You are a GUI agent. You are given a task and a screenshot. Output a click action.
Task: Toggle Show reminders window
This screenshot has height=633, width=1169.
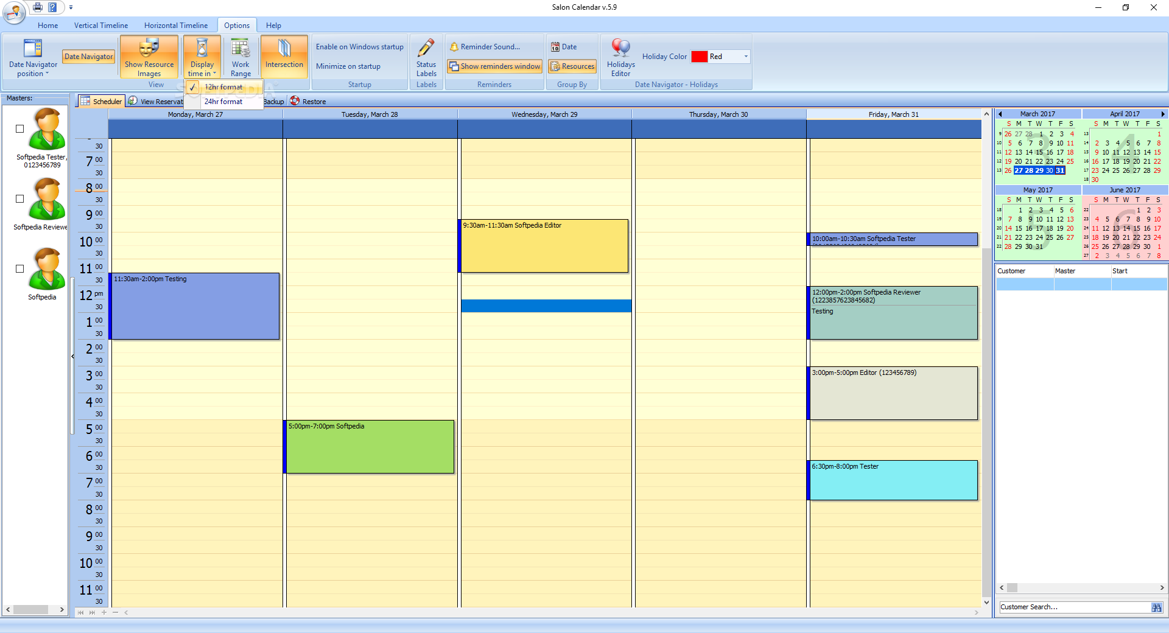(x=494, y=66)
